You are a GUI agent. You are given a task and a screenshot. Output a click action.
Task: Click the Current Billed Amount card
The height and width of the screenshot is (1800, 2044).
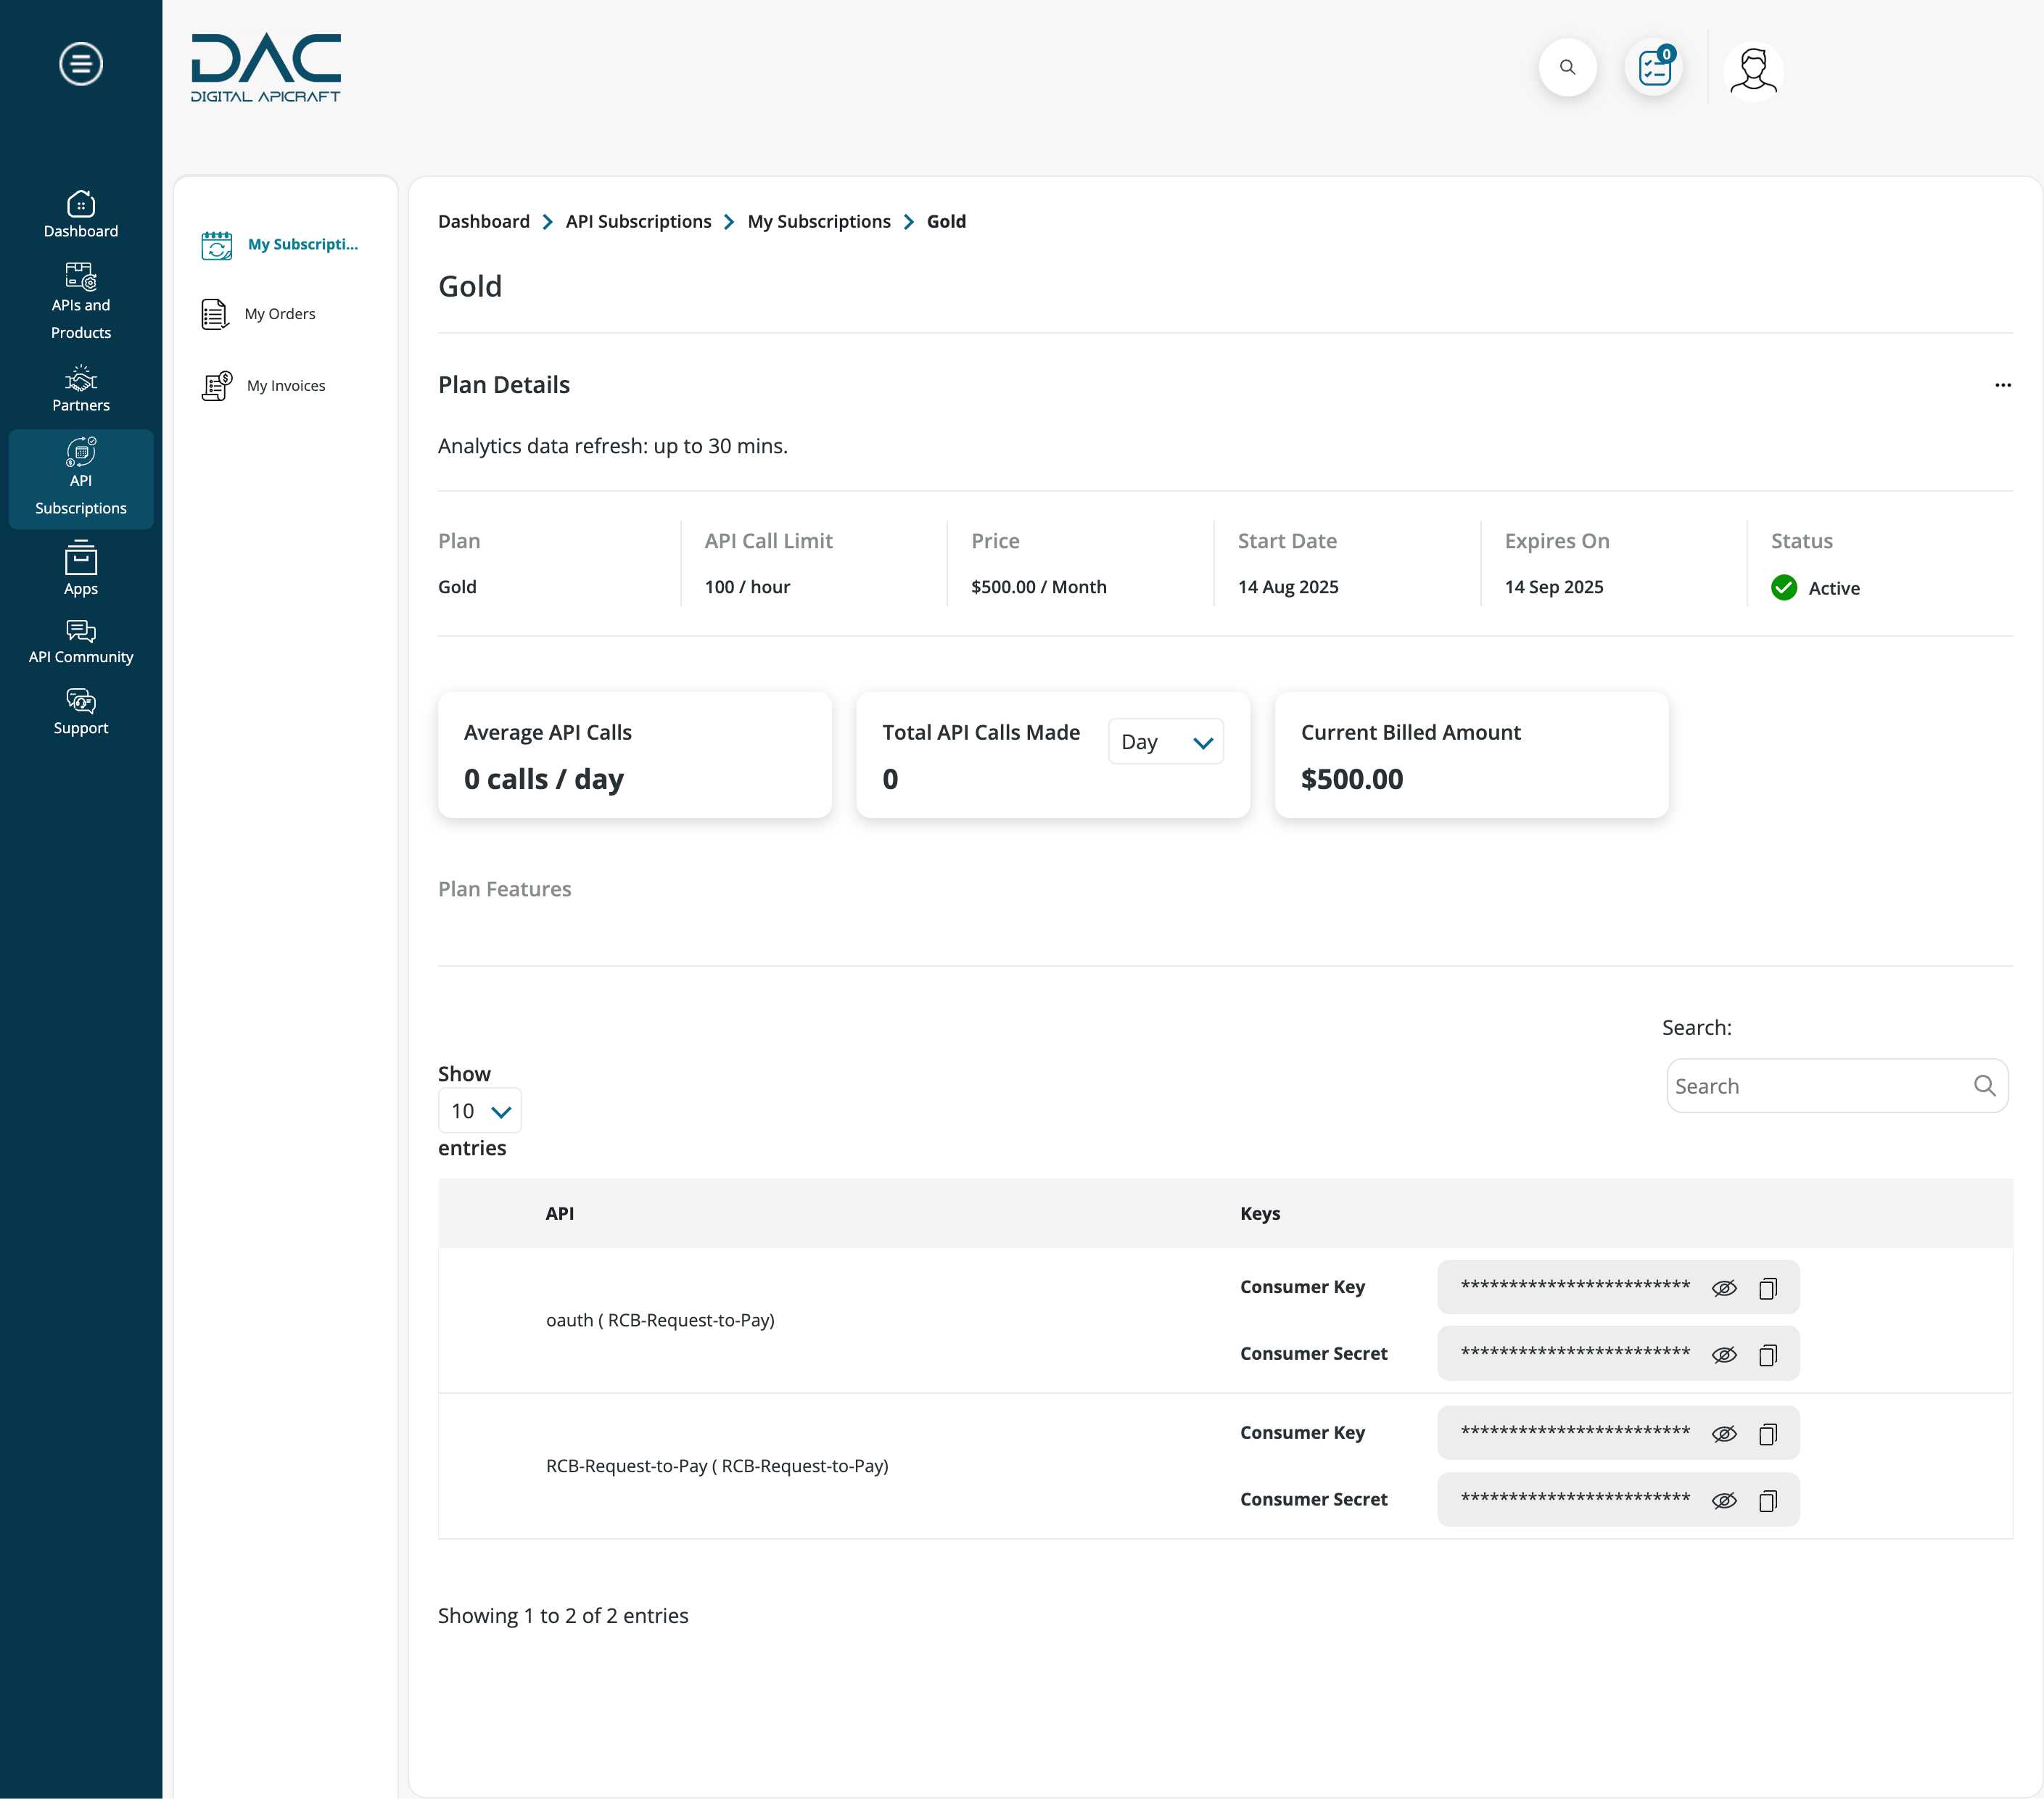point(1472,756)
